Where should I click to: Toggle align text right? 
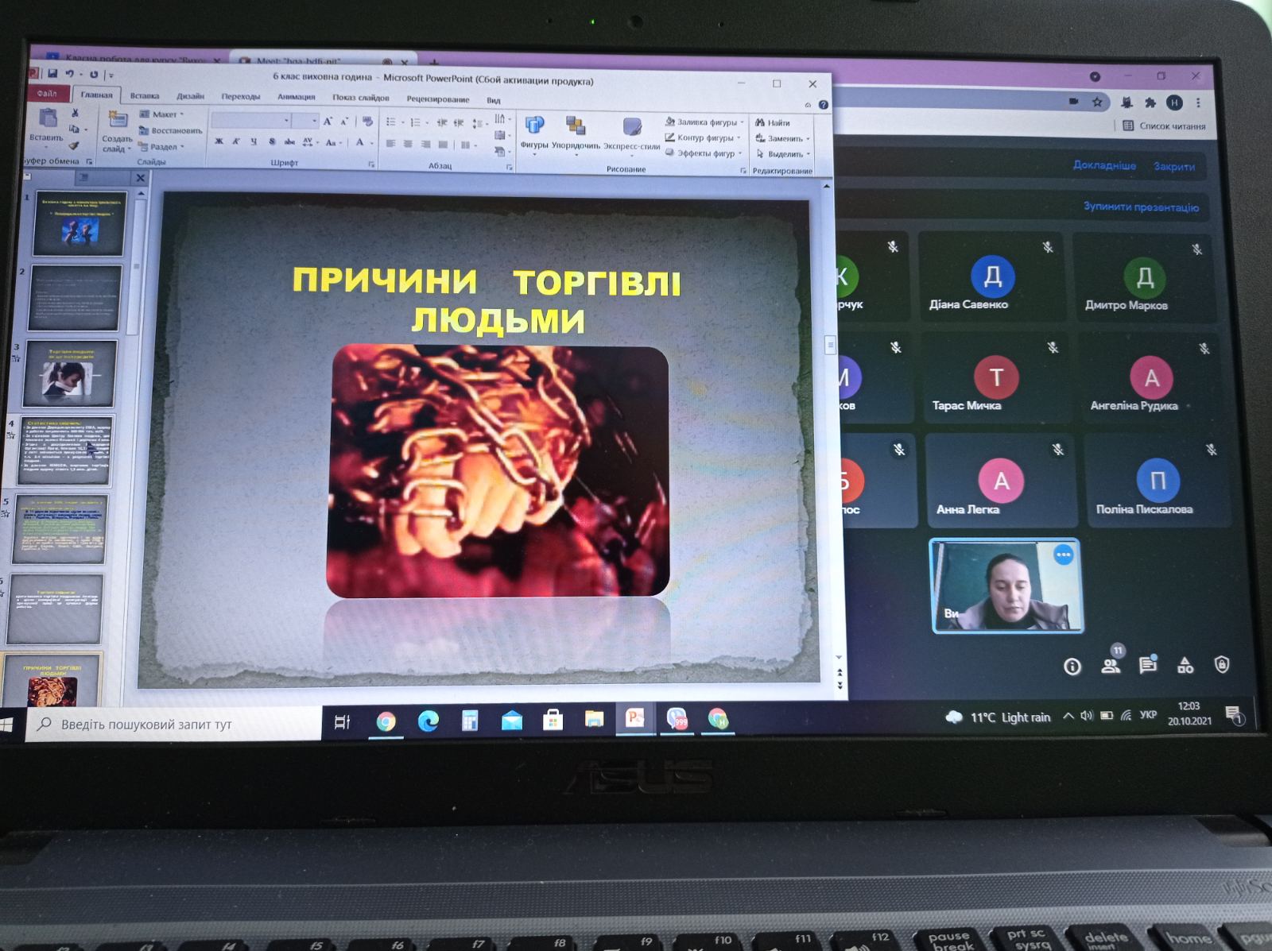coord(425,145)
